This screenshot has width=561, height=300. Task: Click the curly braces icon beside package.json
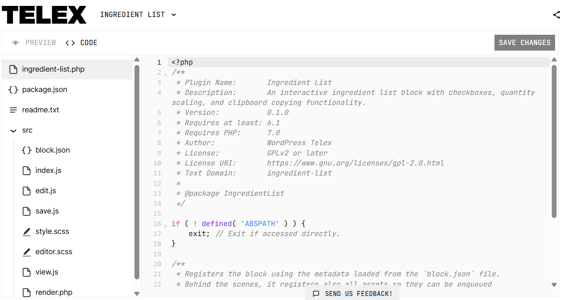point(13,89)
